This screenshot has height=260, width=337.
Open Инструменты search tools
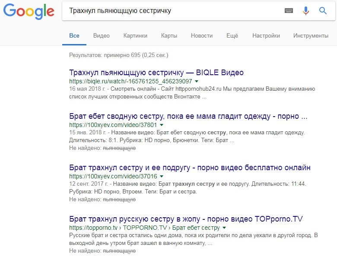pyautogui.click(x=311, y=36)
